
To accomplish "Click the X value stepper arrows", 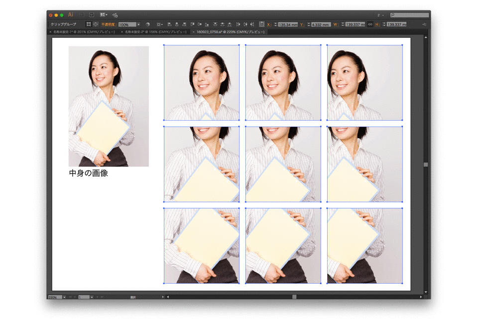I will click(x=275, y=24).
